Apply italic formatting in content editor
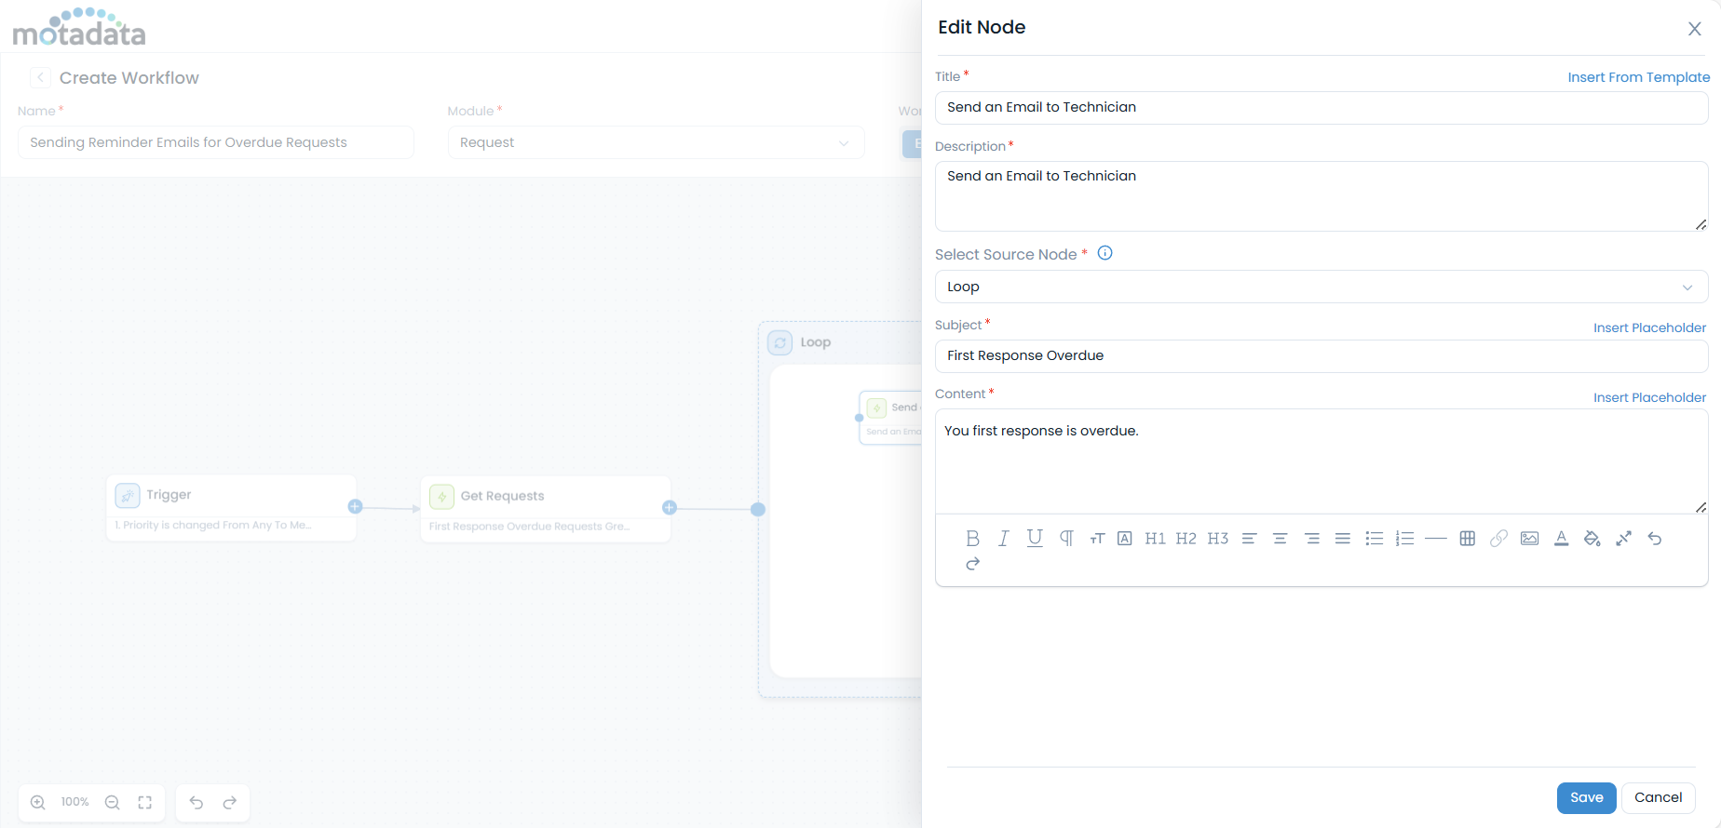 (1003, 539)
